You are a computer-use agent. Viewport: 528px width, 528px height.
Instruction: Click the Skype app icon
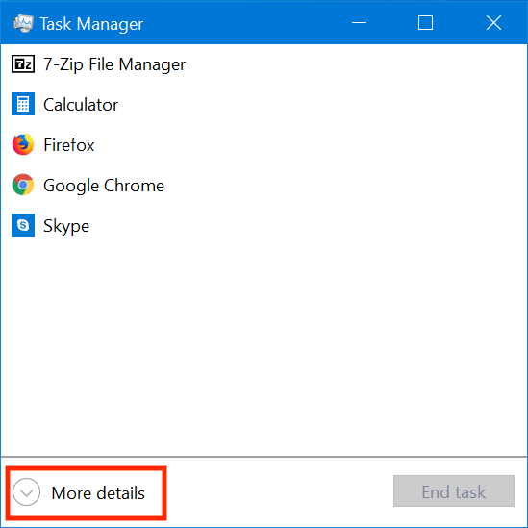(x=23, y=225)
